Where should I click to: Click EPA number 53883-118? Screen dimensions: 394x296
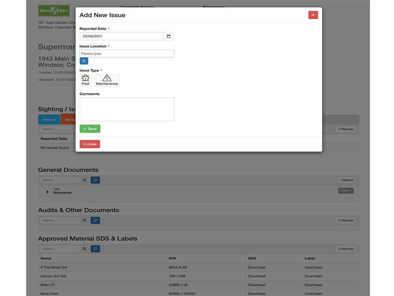178,285
